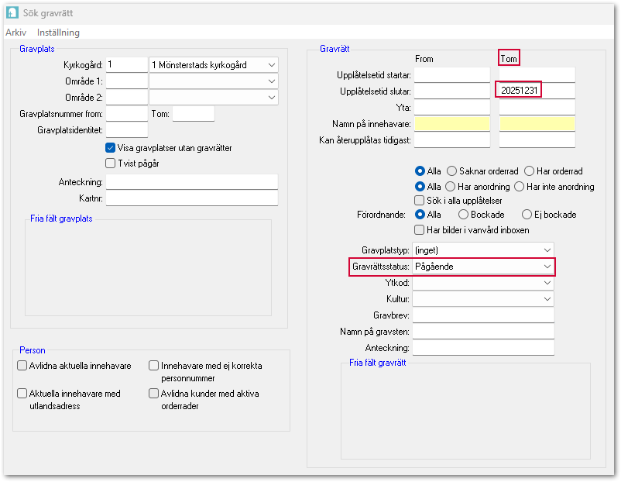Check Sök i alla upplåtelser
The image size is (621, 482).
pos(420,200)
